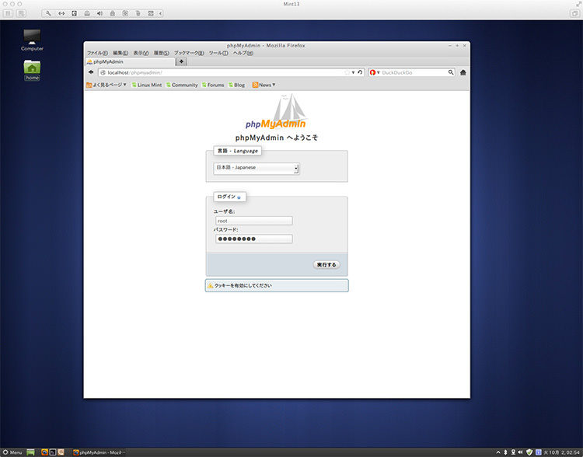Image resolution: width=583 pixels, height=457 pixels.
Task: Click the VM snapshot button next to pause
Action: point(22,13)
